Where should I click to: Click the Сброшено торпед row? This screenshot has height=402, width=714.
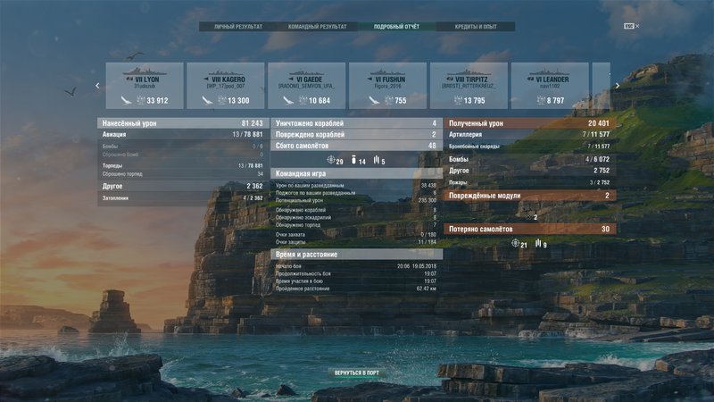click(183, 173)
